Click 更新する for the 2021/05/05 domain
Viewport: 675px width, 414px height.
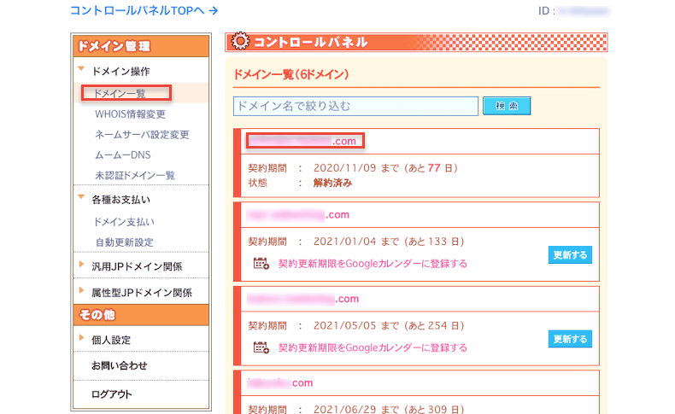(x=570, y=339)
